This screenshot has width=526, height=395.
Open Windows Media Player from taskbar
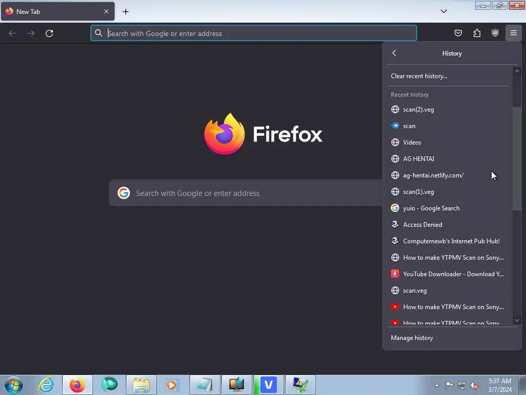(173, 385)
